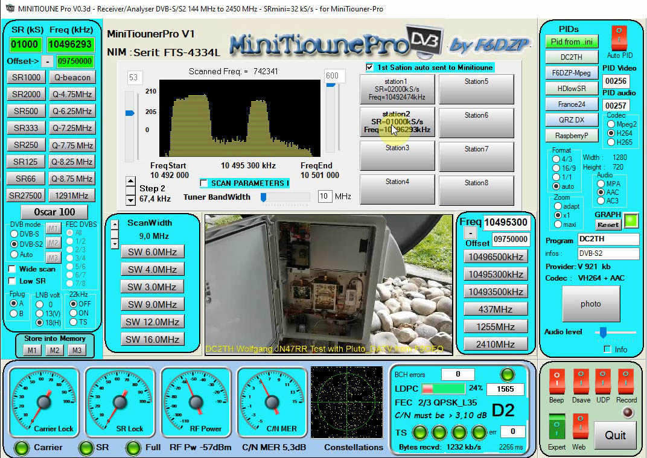Viewport: 647px width, 458px height.
Task: Select 16/9 format radio button
Action: point(556,168)
